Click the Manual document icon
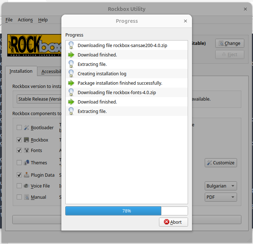 [x=26, y=197]
